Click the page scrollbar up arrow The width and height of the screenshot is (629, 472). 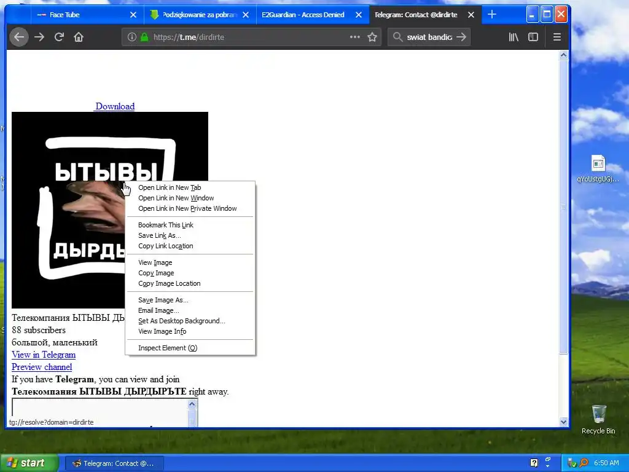coord(564,55)
